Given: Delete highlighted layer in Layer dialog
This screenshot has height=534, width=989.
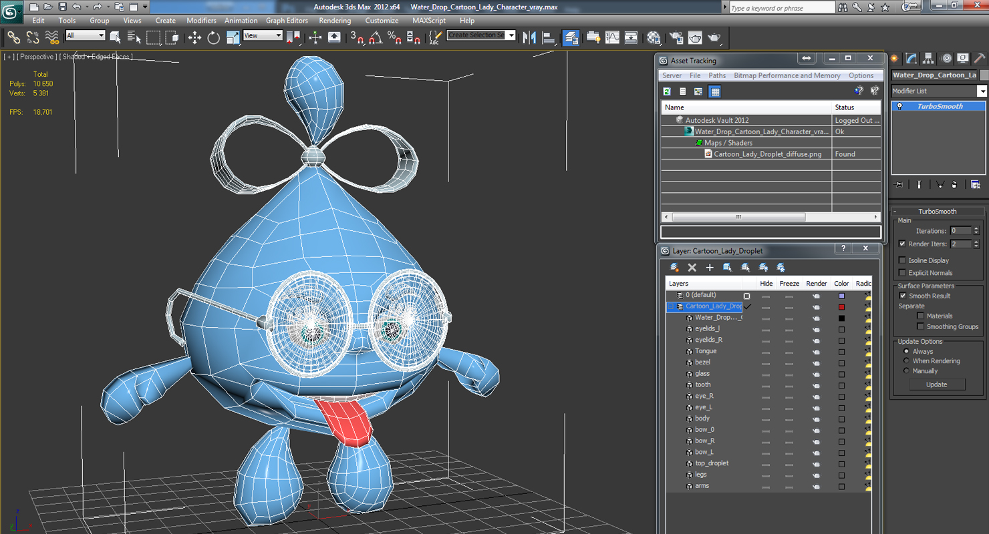Looking at the screenshot, I should click(x=692, y=267).
